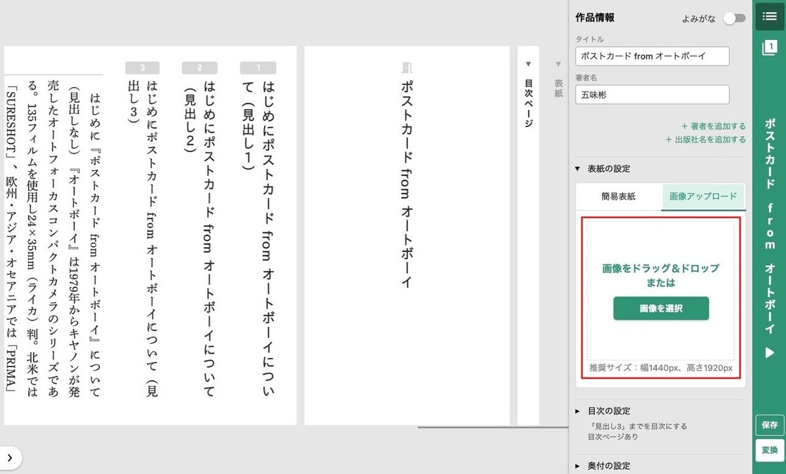This screenshot has width=786, height=474.
Task: Click the ▼ arrow above 目次ページ
Action: [x=528, y=64]
